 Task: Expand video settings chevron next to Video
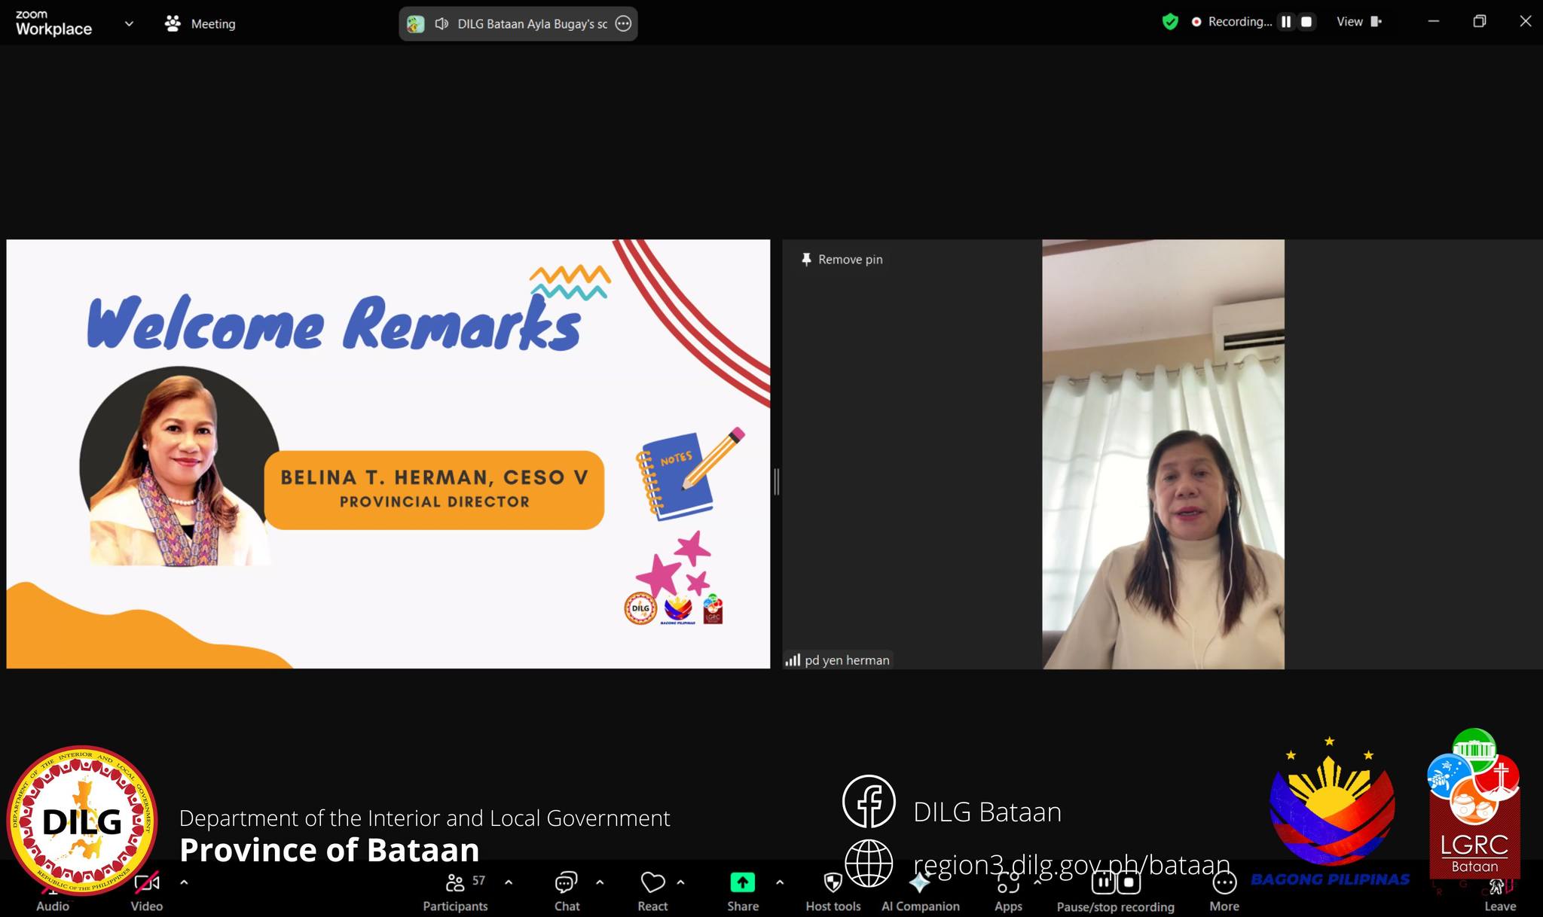point(184,882)
